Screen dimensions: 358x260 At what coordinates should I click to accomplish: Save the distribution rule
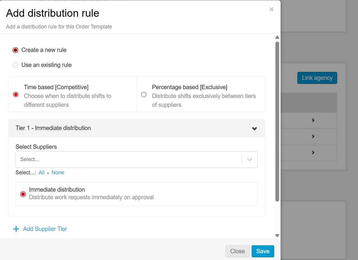[x=263, y=251]
